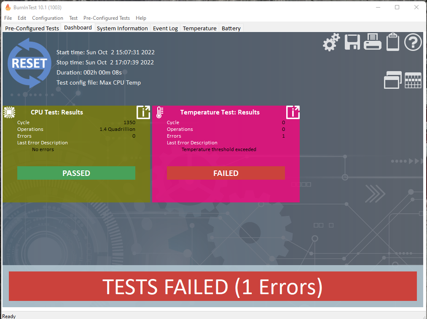Screen dimensions: 427x319
Task: Click BurnInTest flame icon in title bar
Action: pos(8,7)
